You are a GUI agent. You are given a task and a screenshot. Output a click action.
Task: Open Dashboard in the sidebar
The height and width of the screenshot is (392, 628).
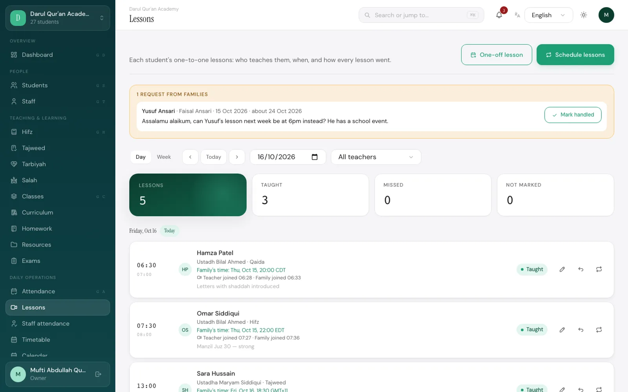click(x=58, y=55)
